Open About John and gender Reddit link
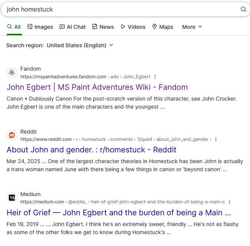Viewport: 250px width, 246px height. tap(91, 150)
